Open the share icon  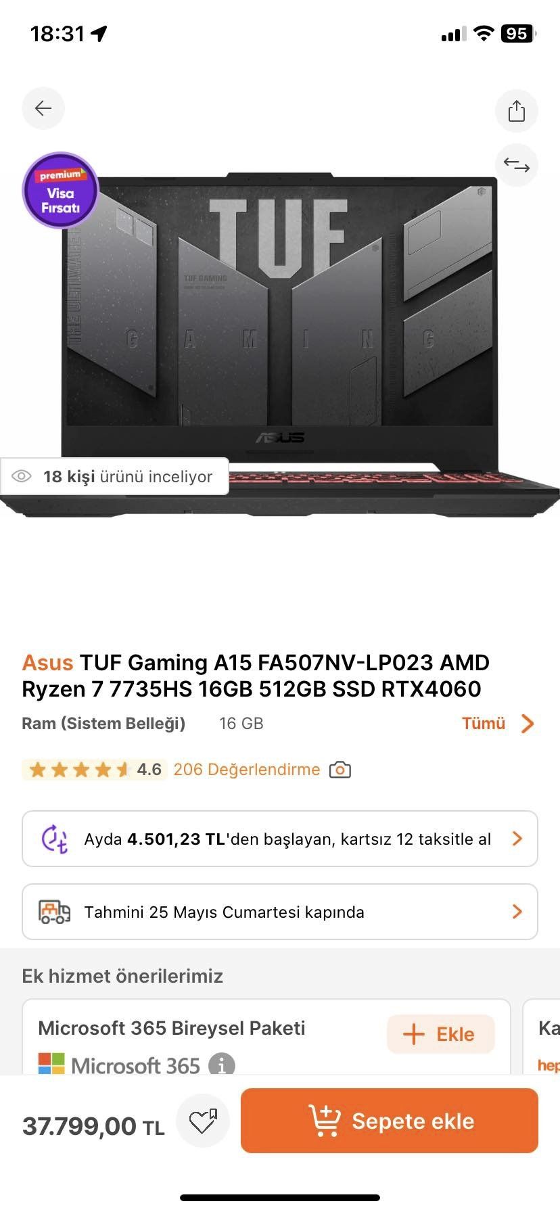pyautogui.click(x=516, y=110)
